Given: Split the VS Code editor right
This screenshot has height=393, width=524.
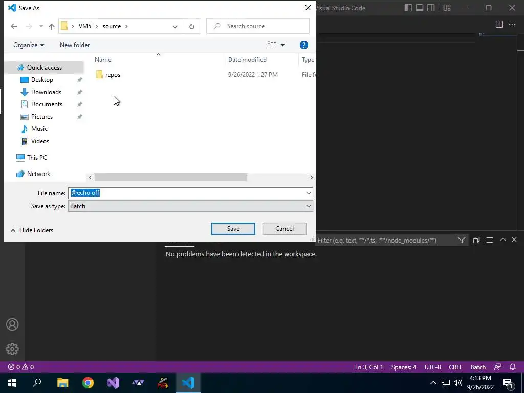Looking at the screenshot, I should pyautogui.click(x=499, y=25).
